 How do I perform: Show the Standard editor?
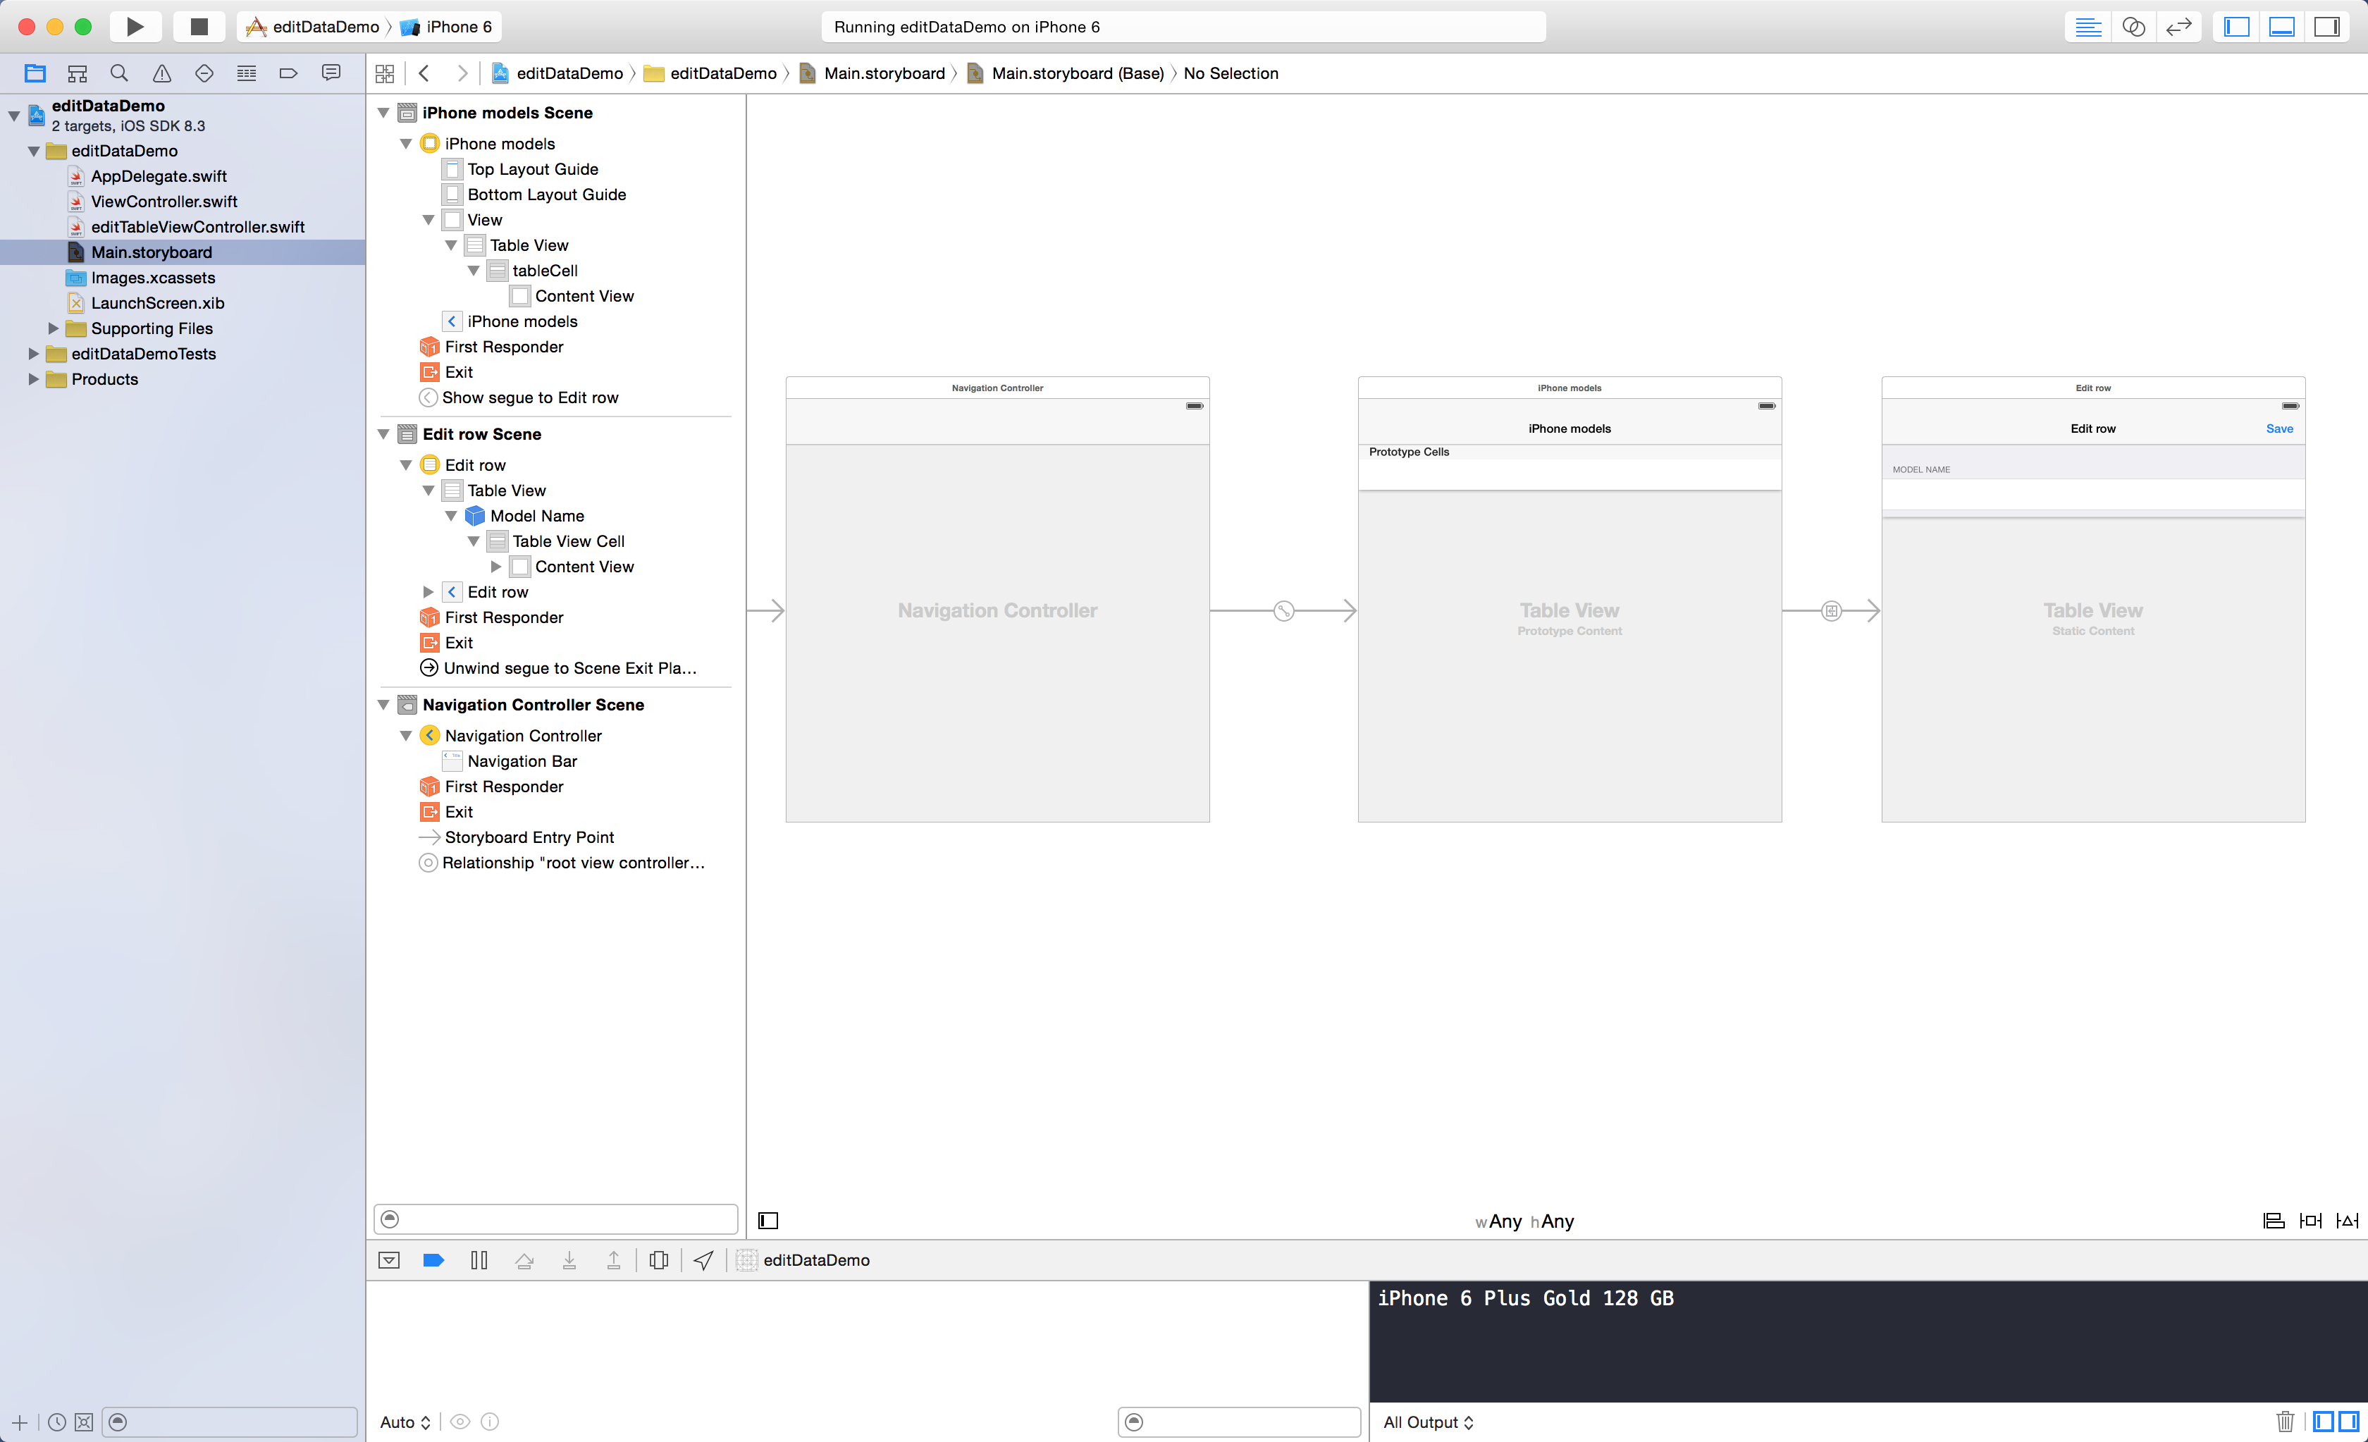(x=2088, y=27)
